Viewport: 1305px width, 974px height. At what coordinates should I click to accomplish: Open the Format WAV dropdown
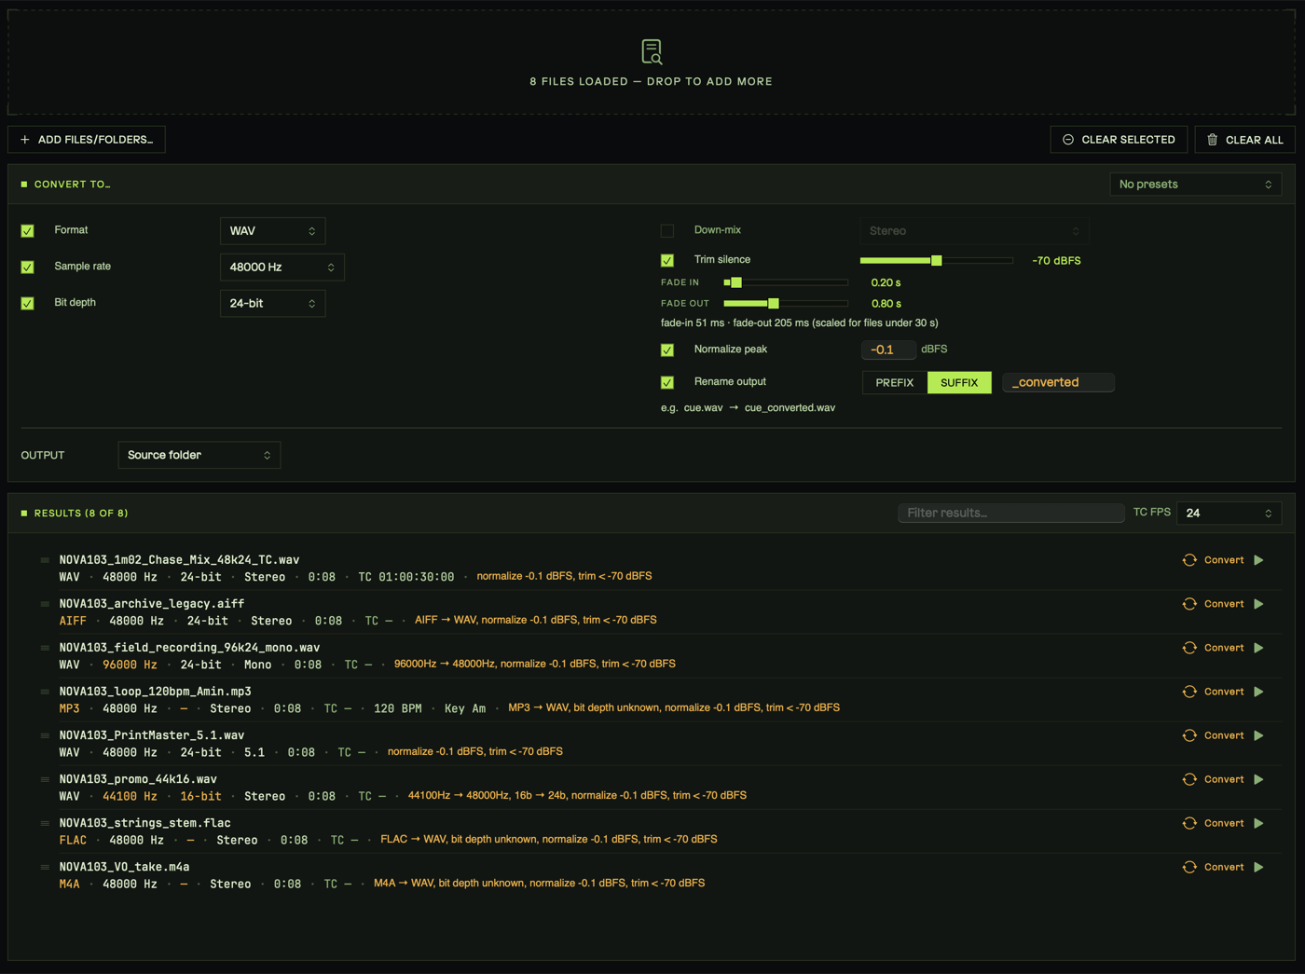[272, 231]
